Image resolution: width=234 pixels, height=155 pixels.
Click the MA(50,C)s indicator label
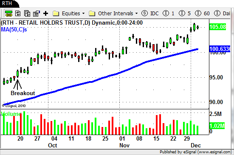[14, 30]
